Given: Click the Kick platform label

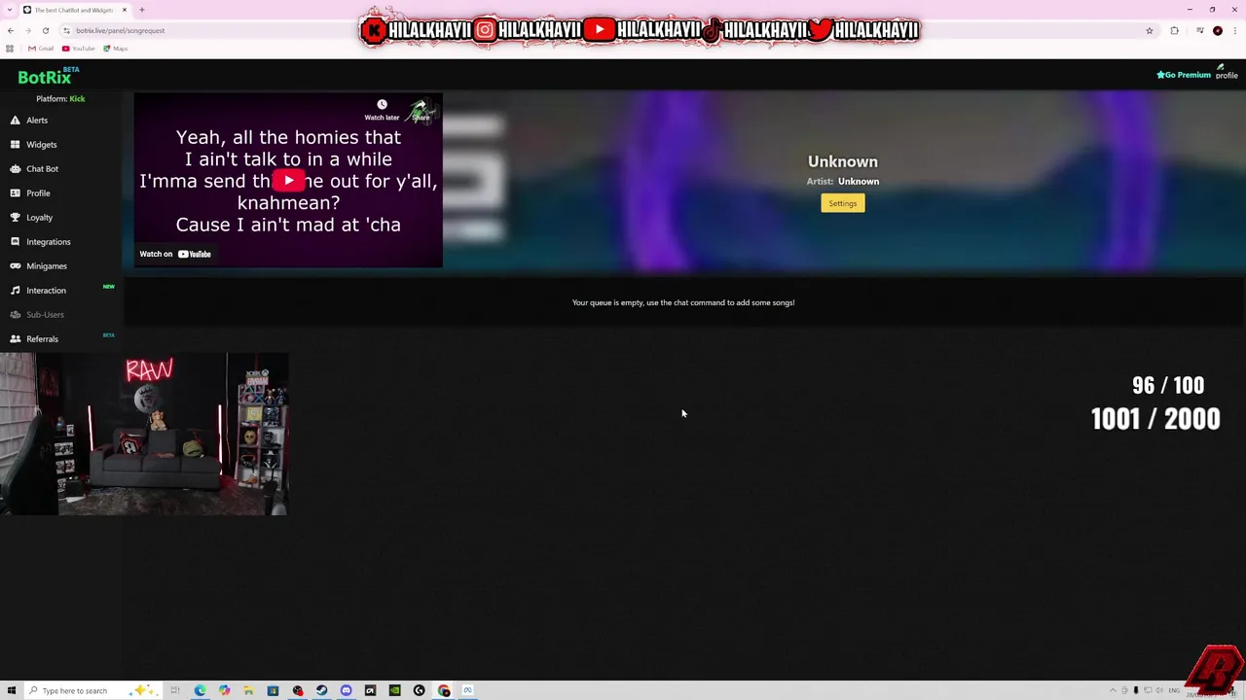Looking at the screenshot, I should pos(77,99).
